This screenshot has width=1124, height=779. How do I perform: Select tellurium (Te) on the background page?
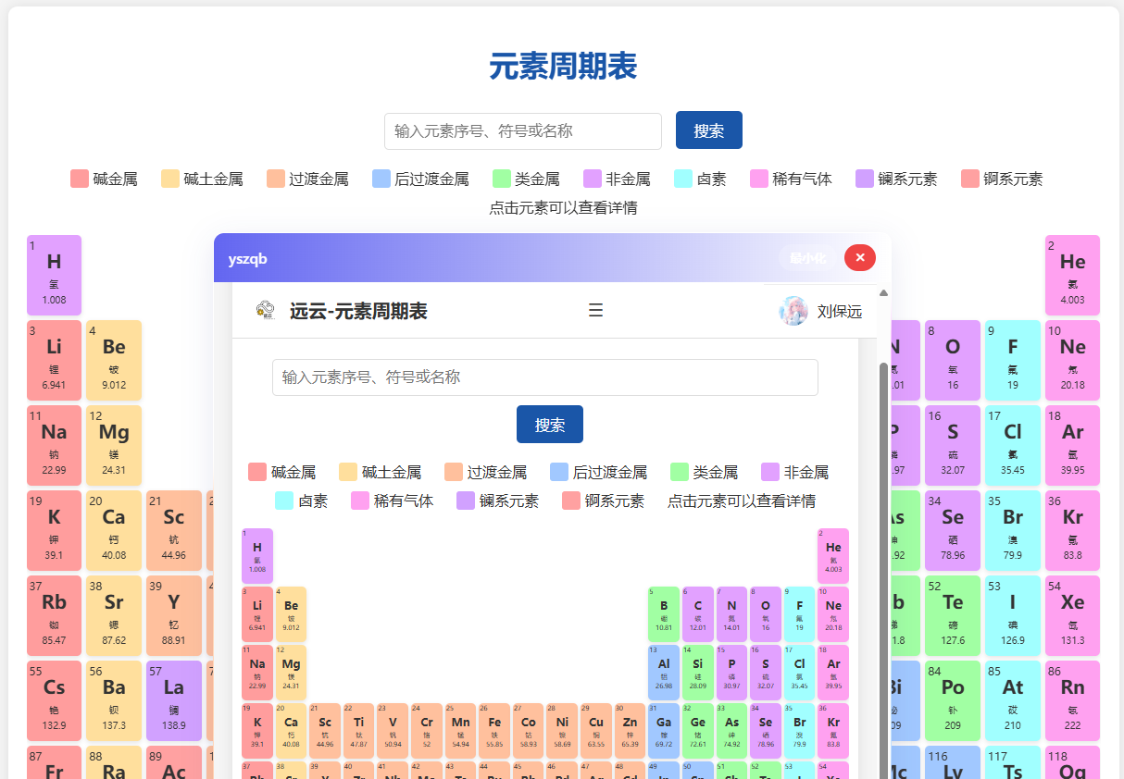[953, 615]
